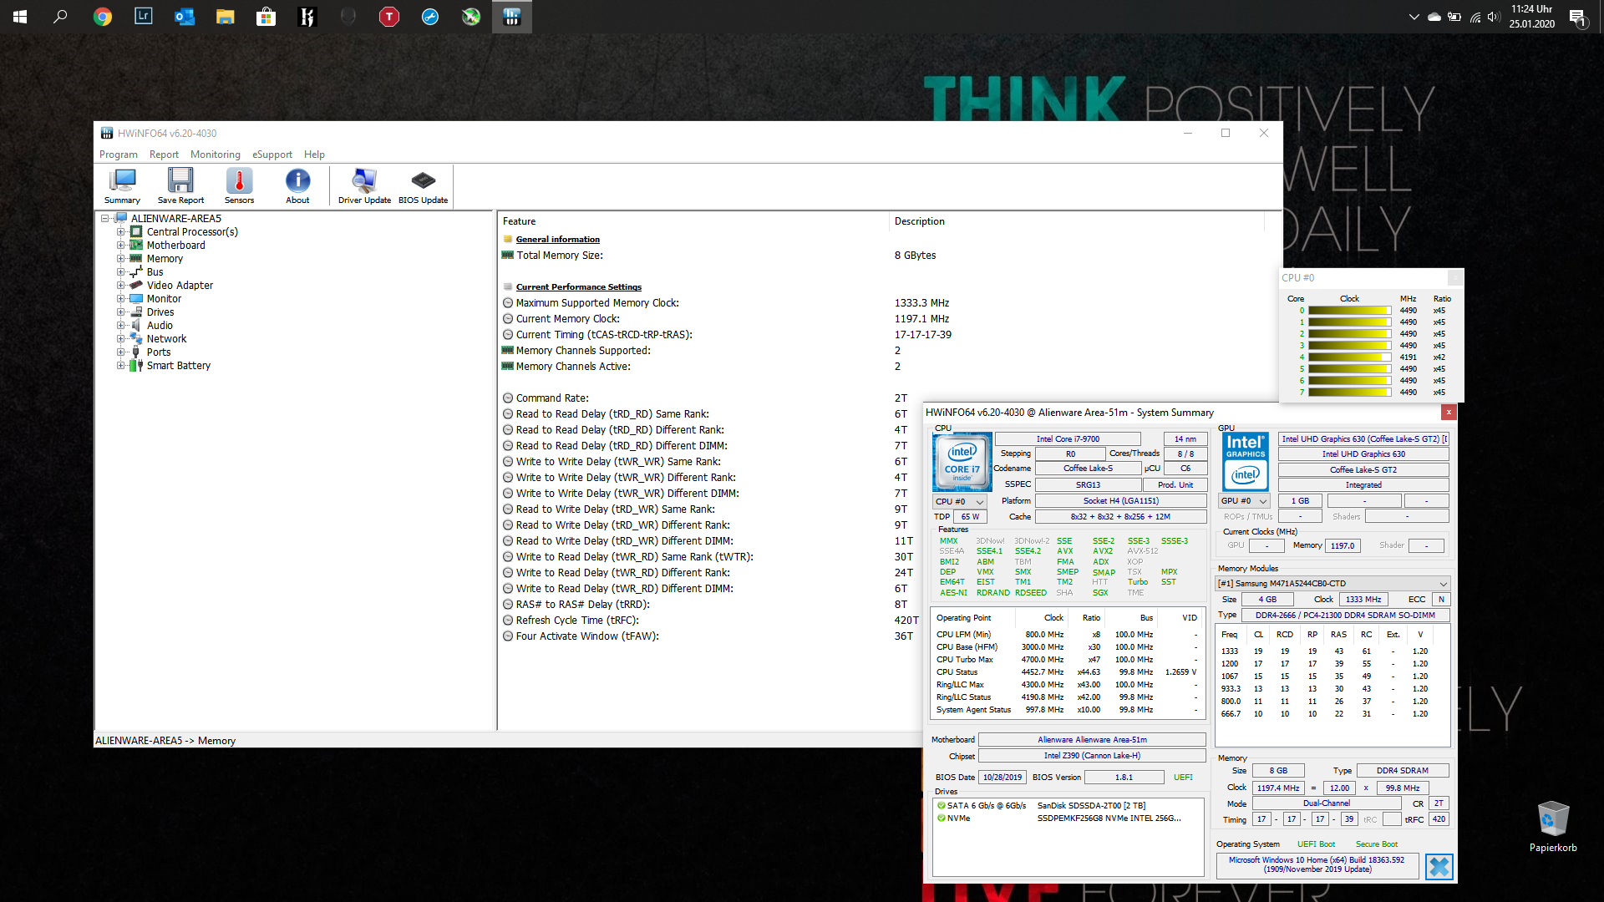Click the blue X close summary icon
1604x902 pixels.
[1439, 867]
